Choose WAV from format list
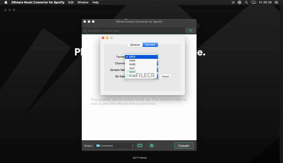Image resolution: width=283 pixels, height=163 pixels. coord(141,72)
